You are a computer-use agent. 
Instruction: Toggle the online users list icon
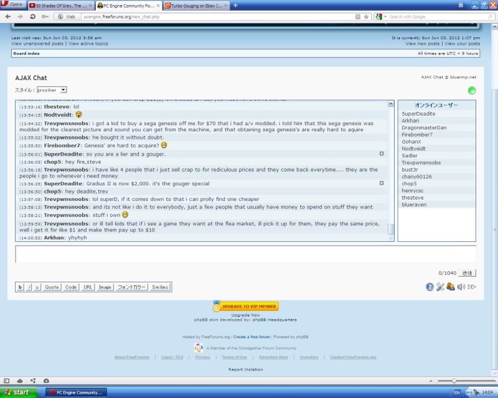[450, 287]
